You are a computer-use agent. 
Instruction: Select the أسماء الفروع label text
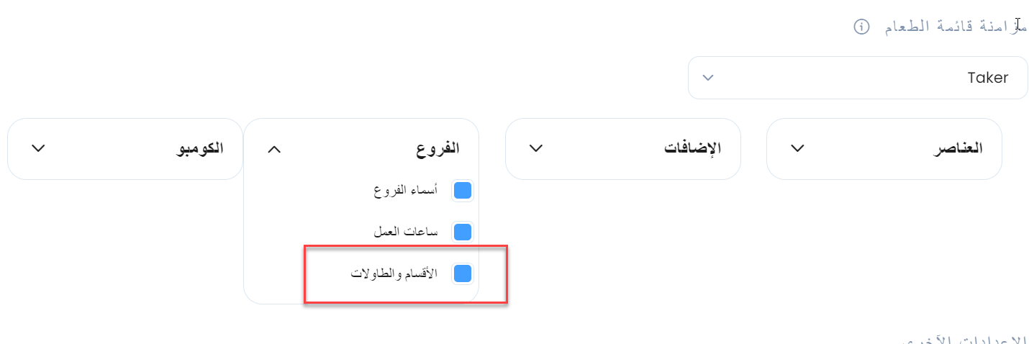pos(407,191)
